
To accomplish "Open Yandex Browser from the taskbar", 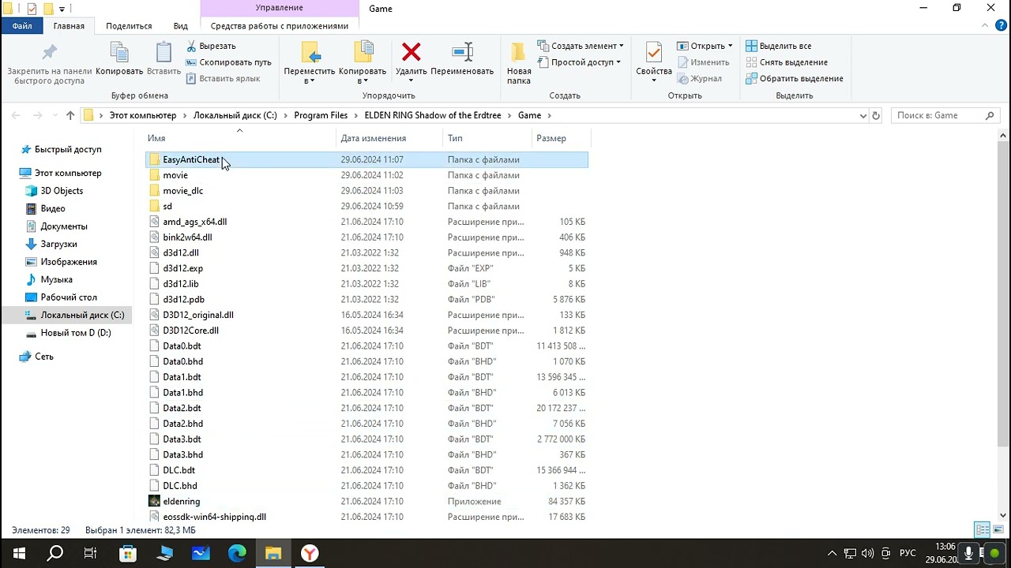I will [x=310, y=553].
